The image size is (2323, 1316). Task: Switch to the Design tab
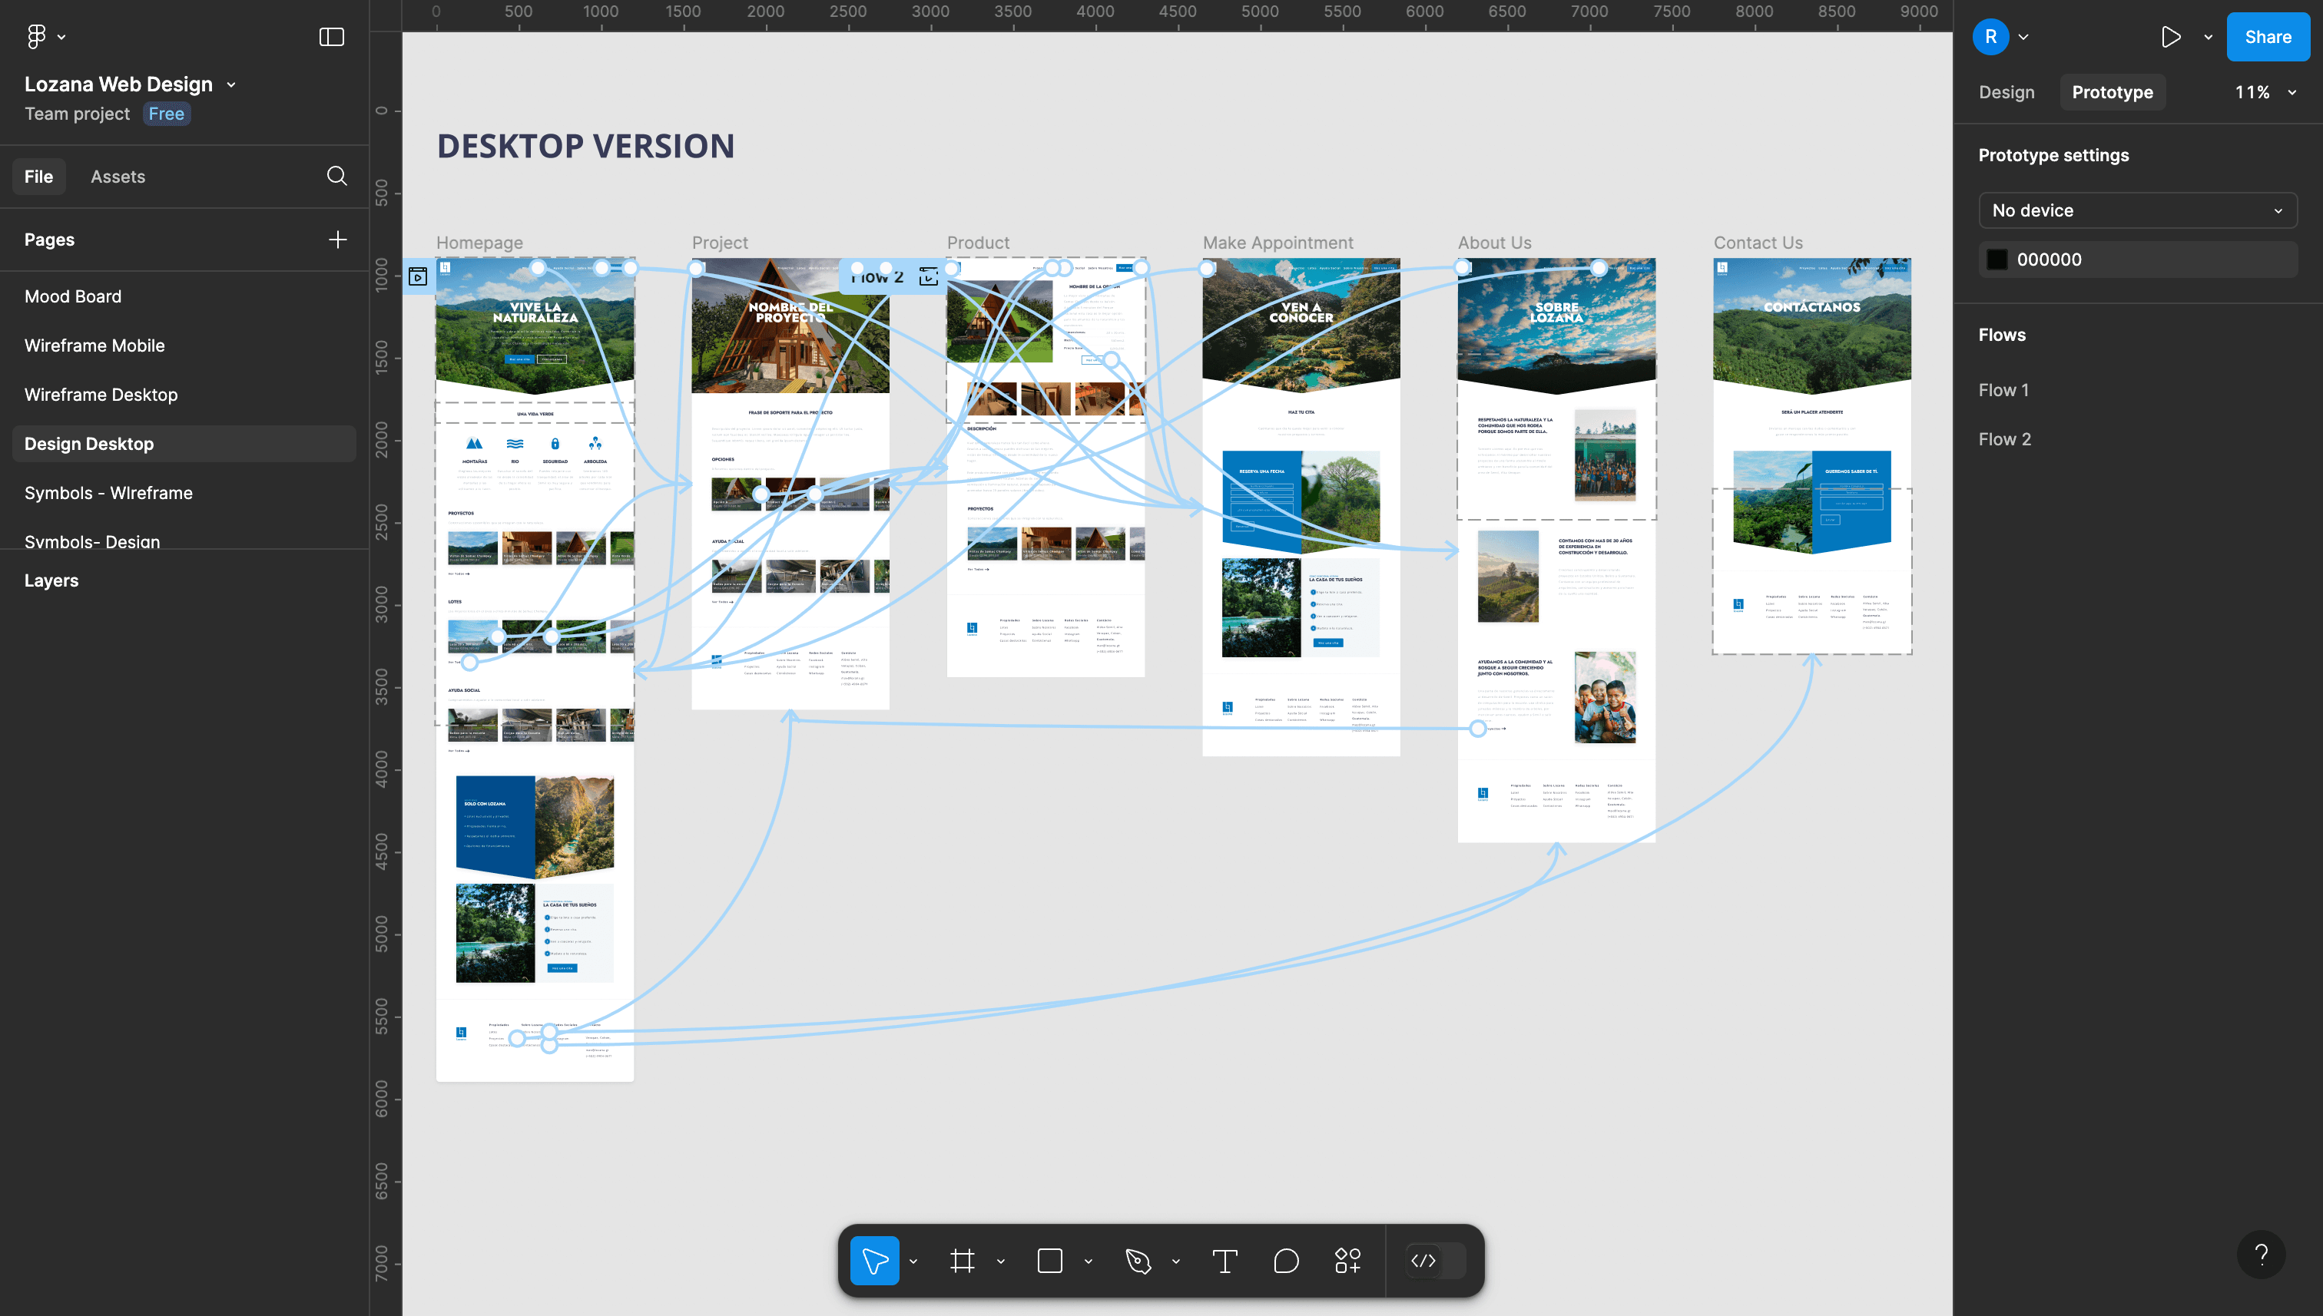click(x=2006, y=92)
